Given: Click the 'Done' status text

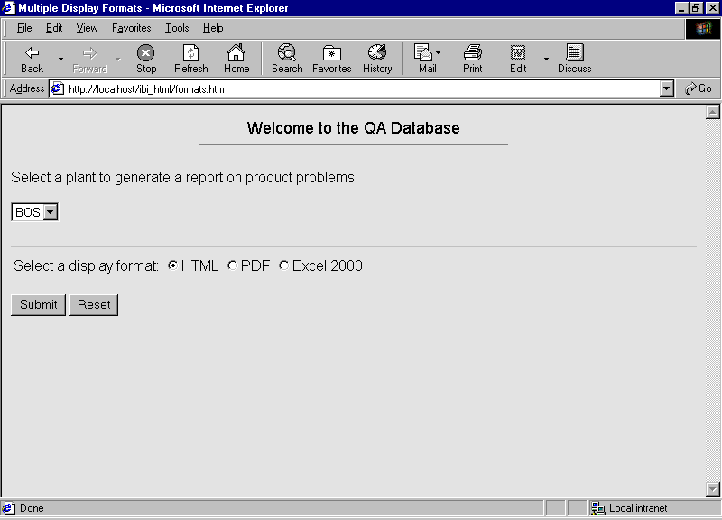Looking at the screenshot, I should (x=32, y=508).
